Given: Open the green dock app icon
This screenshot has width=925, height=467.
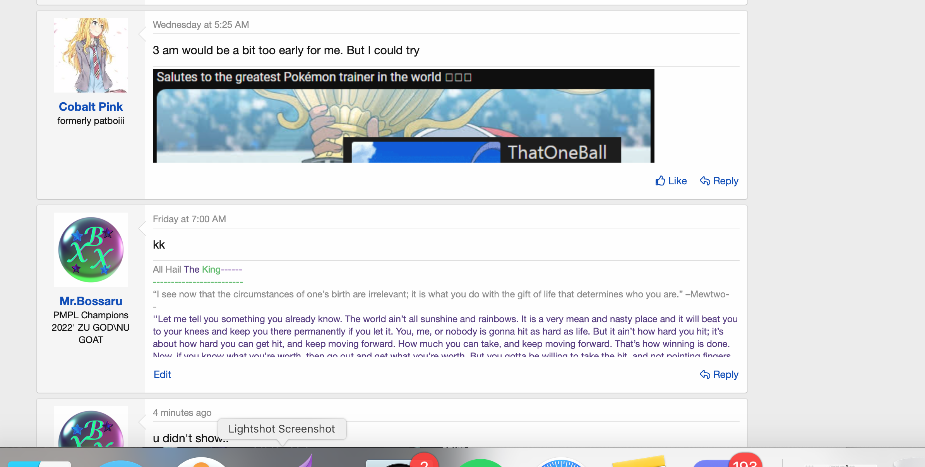Looking at the screenshot, I should [480, 463].
